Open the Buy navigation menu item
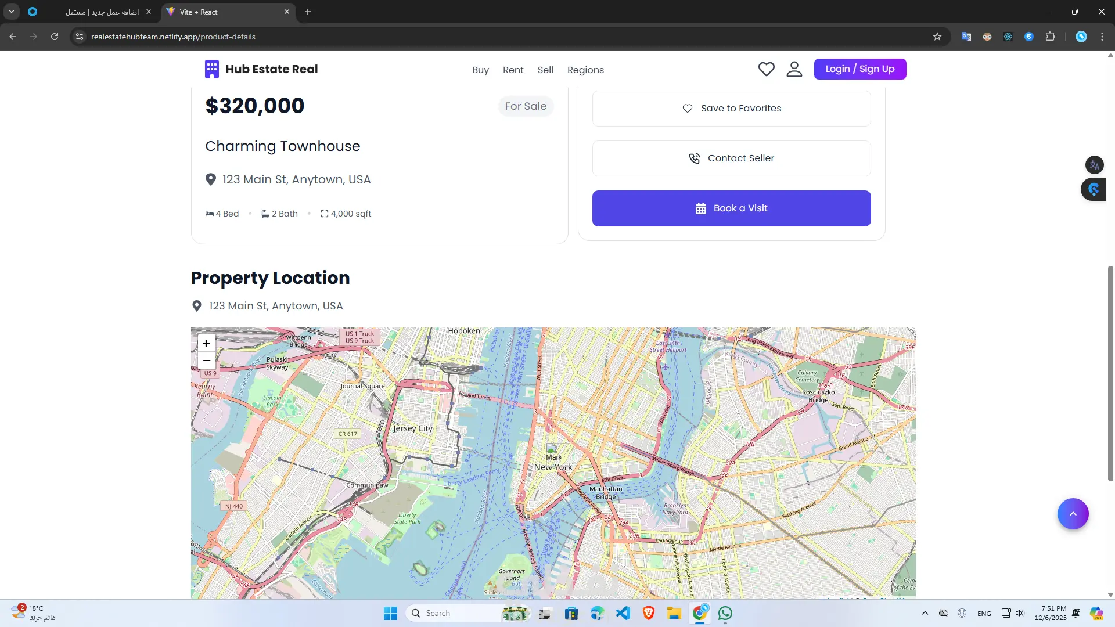Viewport: 1115px width, 627px height. coord(480,70)
